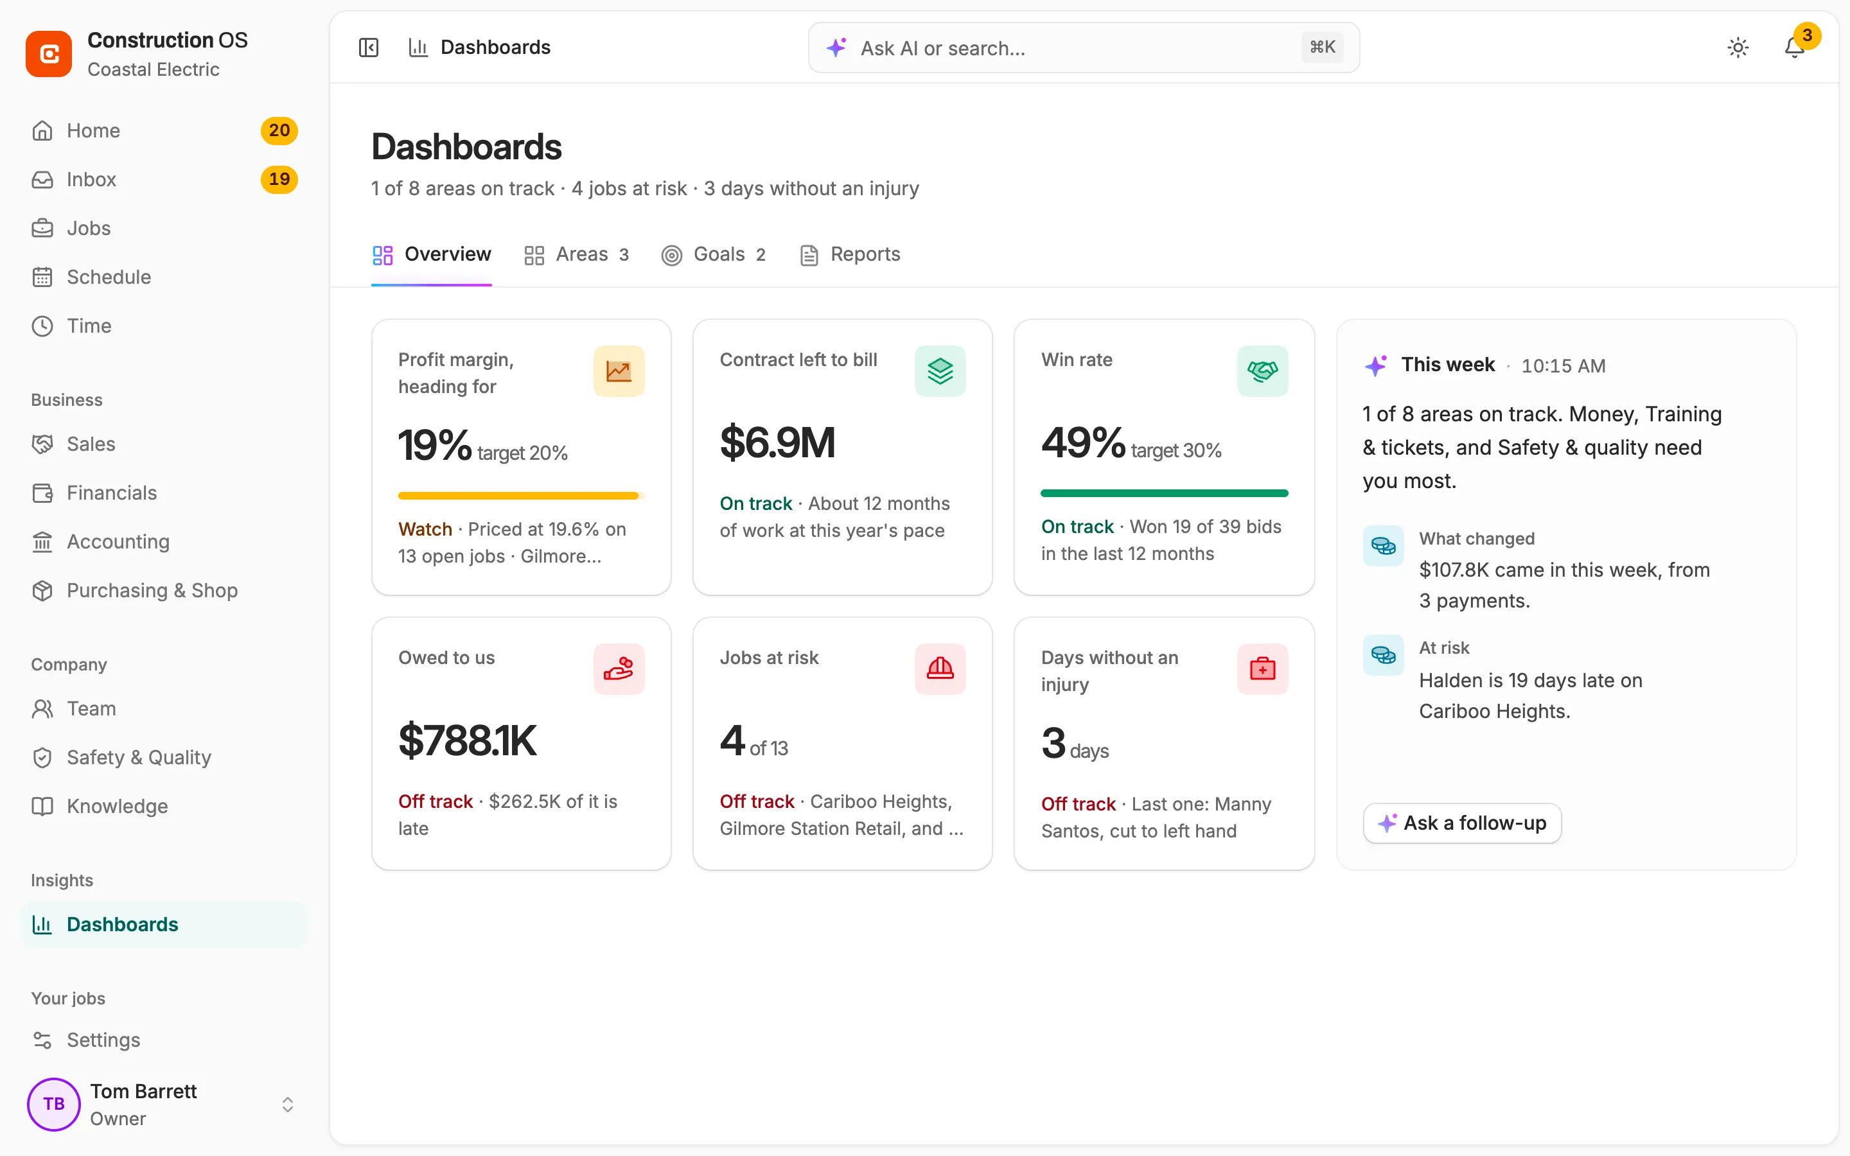Viewport: 1850px width, 1156px height.
Task: Open Purchasing & Shop in sidebar
Action: pyautogui.click(x=164, y=591)
